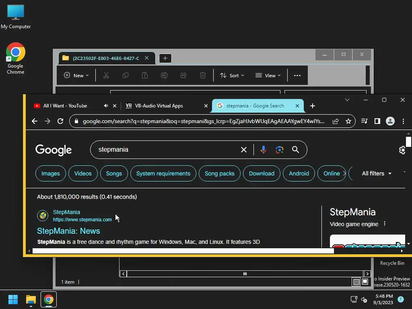The image size is (412, 309).
Task: Open the Windows Start menu
Action: click(x=13, y=299)
